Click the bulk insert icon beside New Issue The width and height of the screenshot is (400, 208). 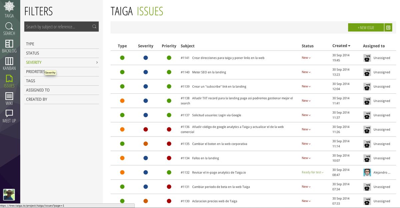pos(388,28)
